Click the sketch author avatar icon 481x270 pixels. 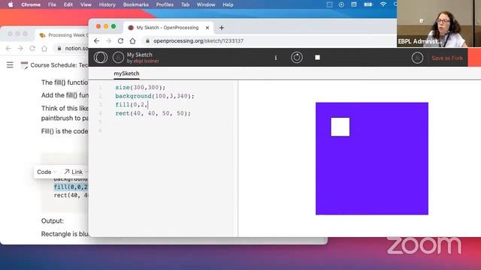point(118,57)
